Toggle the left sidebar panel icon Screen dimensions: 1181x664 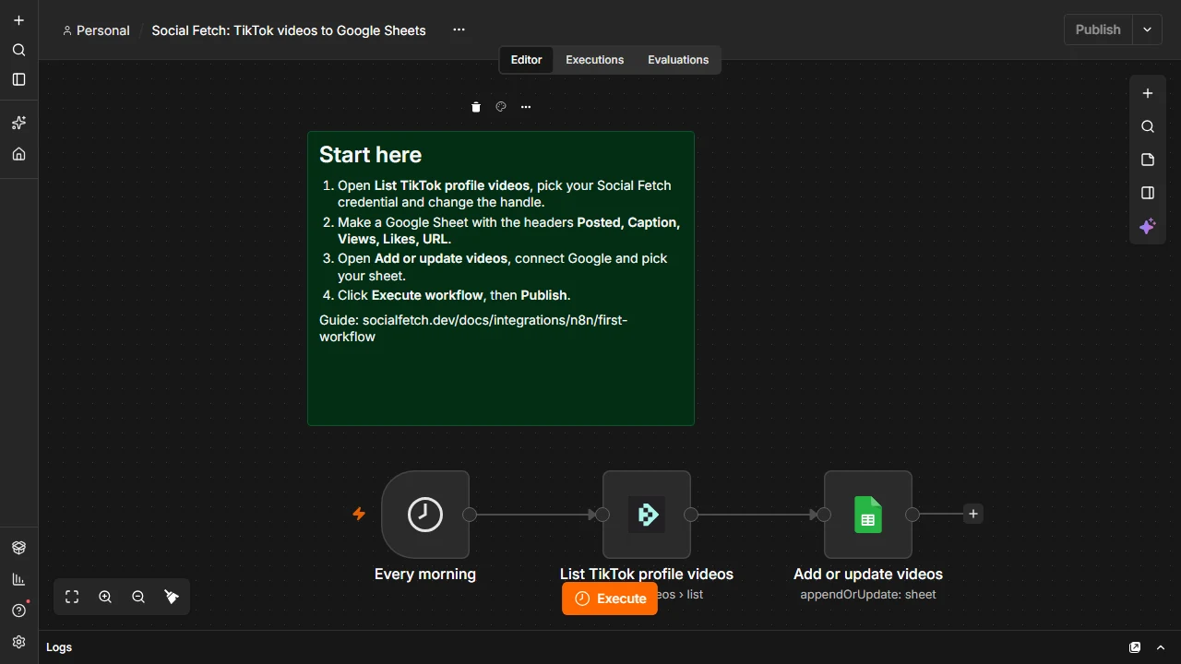pos(18,79)
